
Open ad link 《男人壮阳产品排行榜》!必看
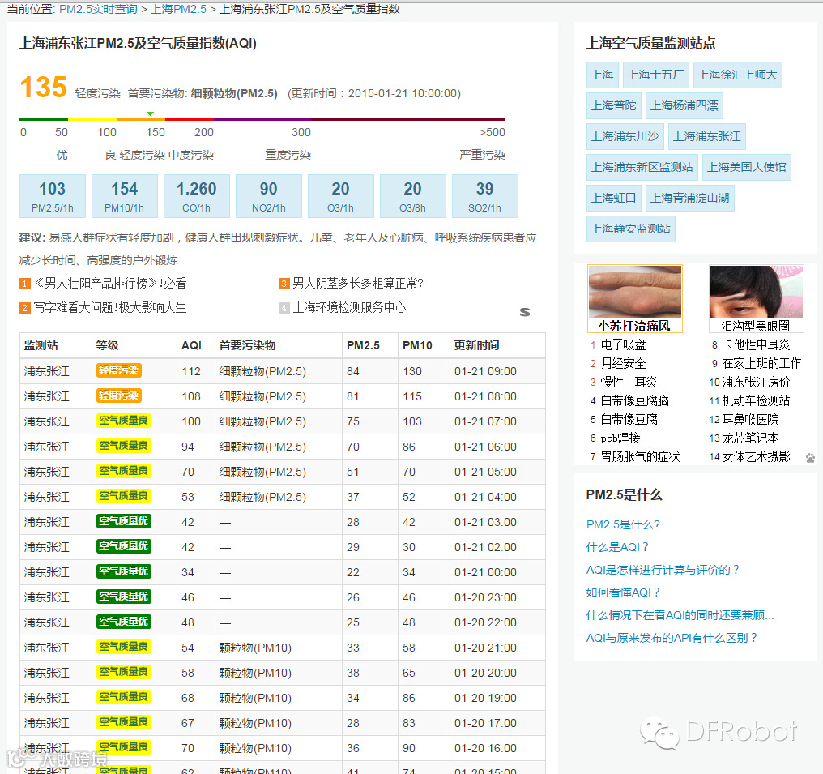110,284
